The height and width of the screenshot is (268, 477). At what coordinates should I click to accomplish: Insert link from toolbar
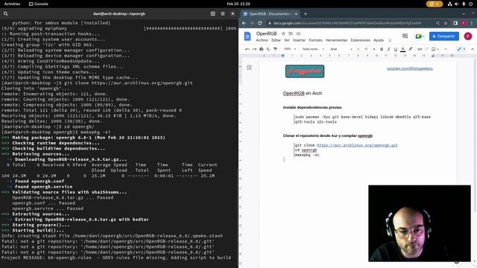420,49
